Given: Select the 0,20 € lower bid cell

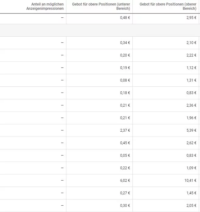Looking at the screenshot, I should click(x=99, y=55).
